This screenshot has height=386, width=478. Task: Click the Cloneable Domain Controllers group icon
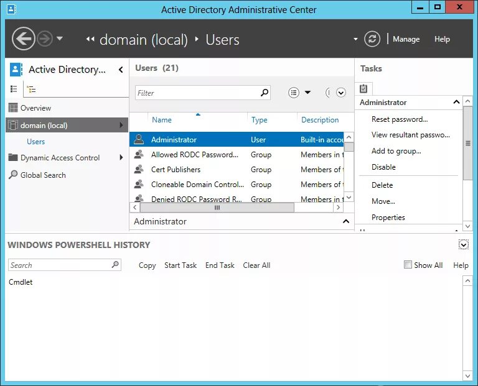tap(139, 184)
